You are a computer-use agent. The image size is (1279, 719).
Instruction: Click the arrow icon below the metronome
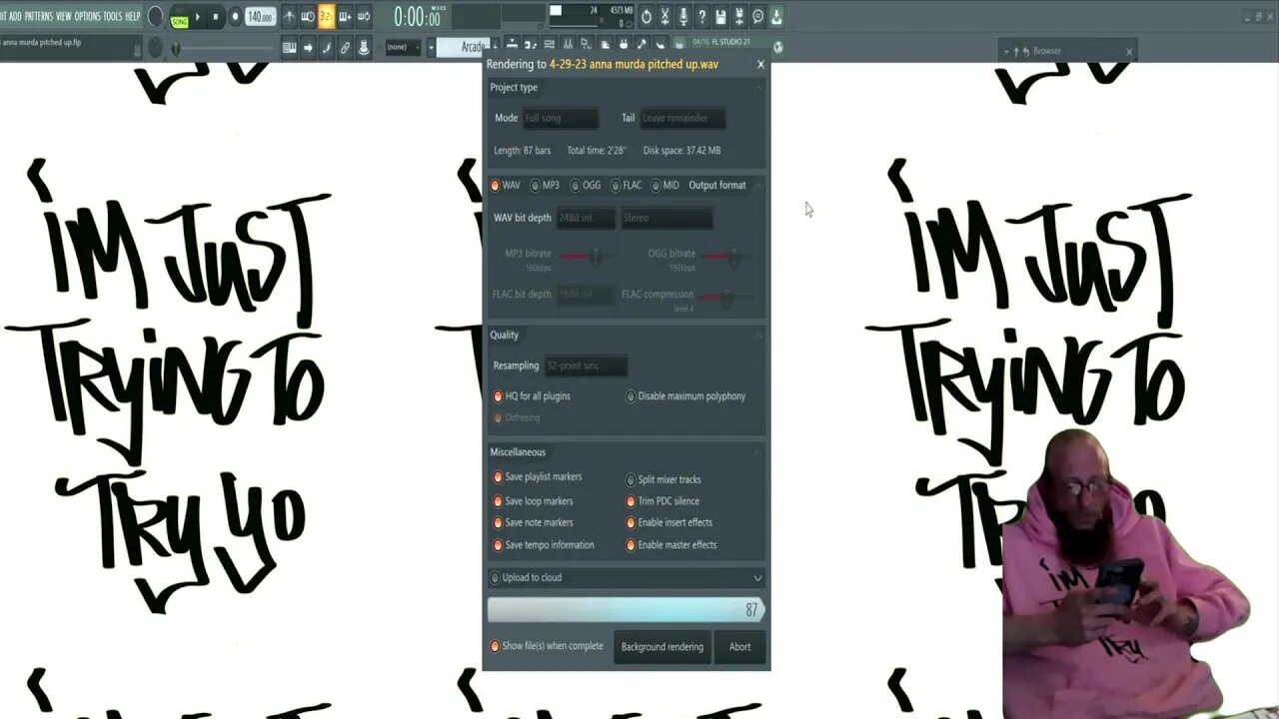(308, 47)
